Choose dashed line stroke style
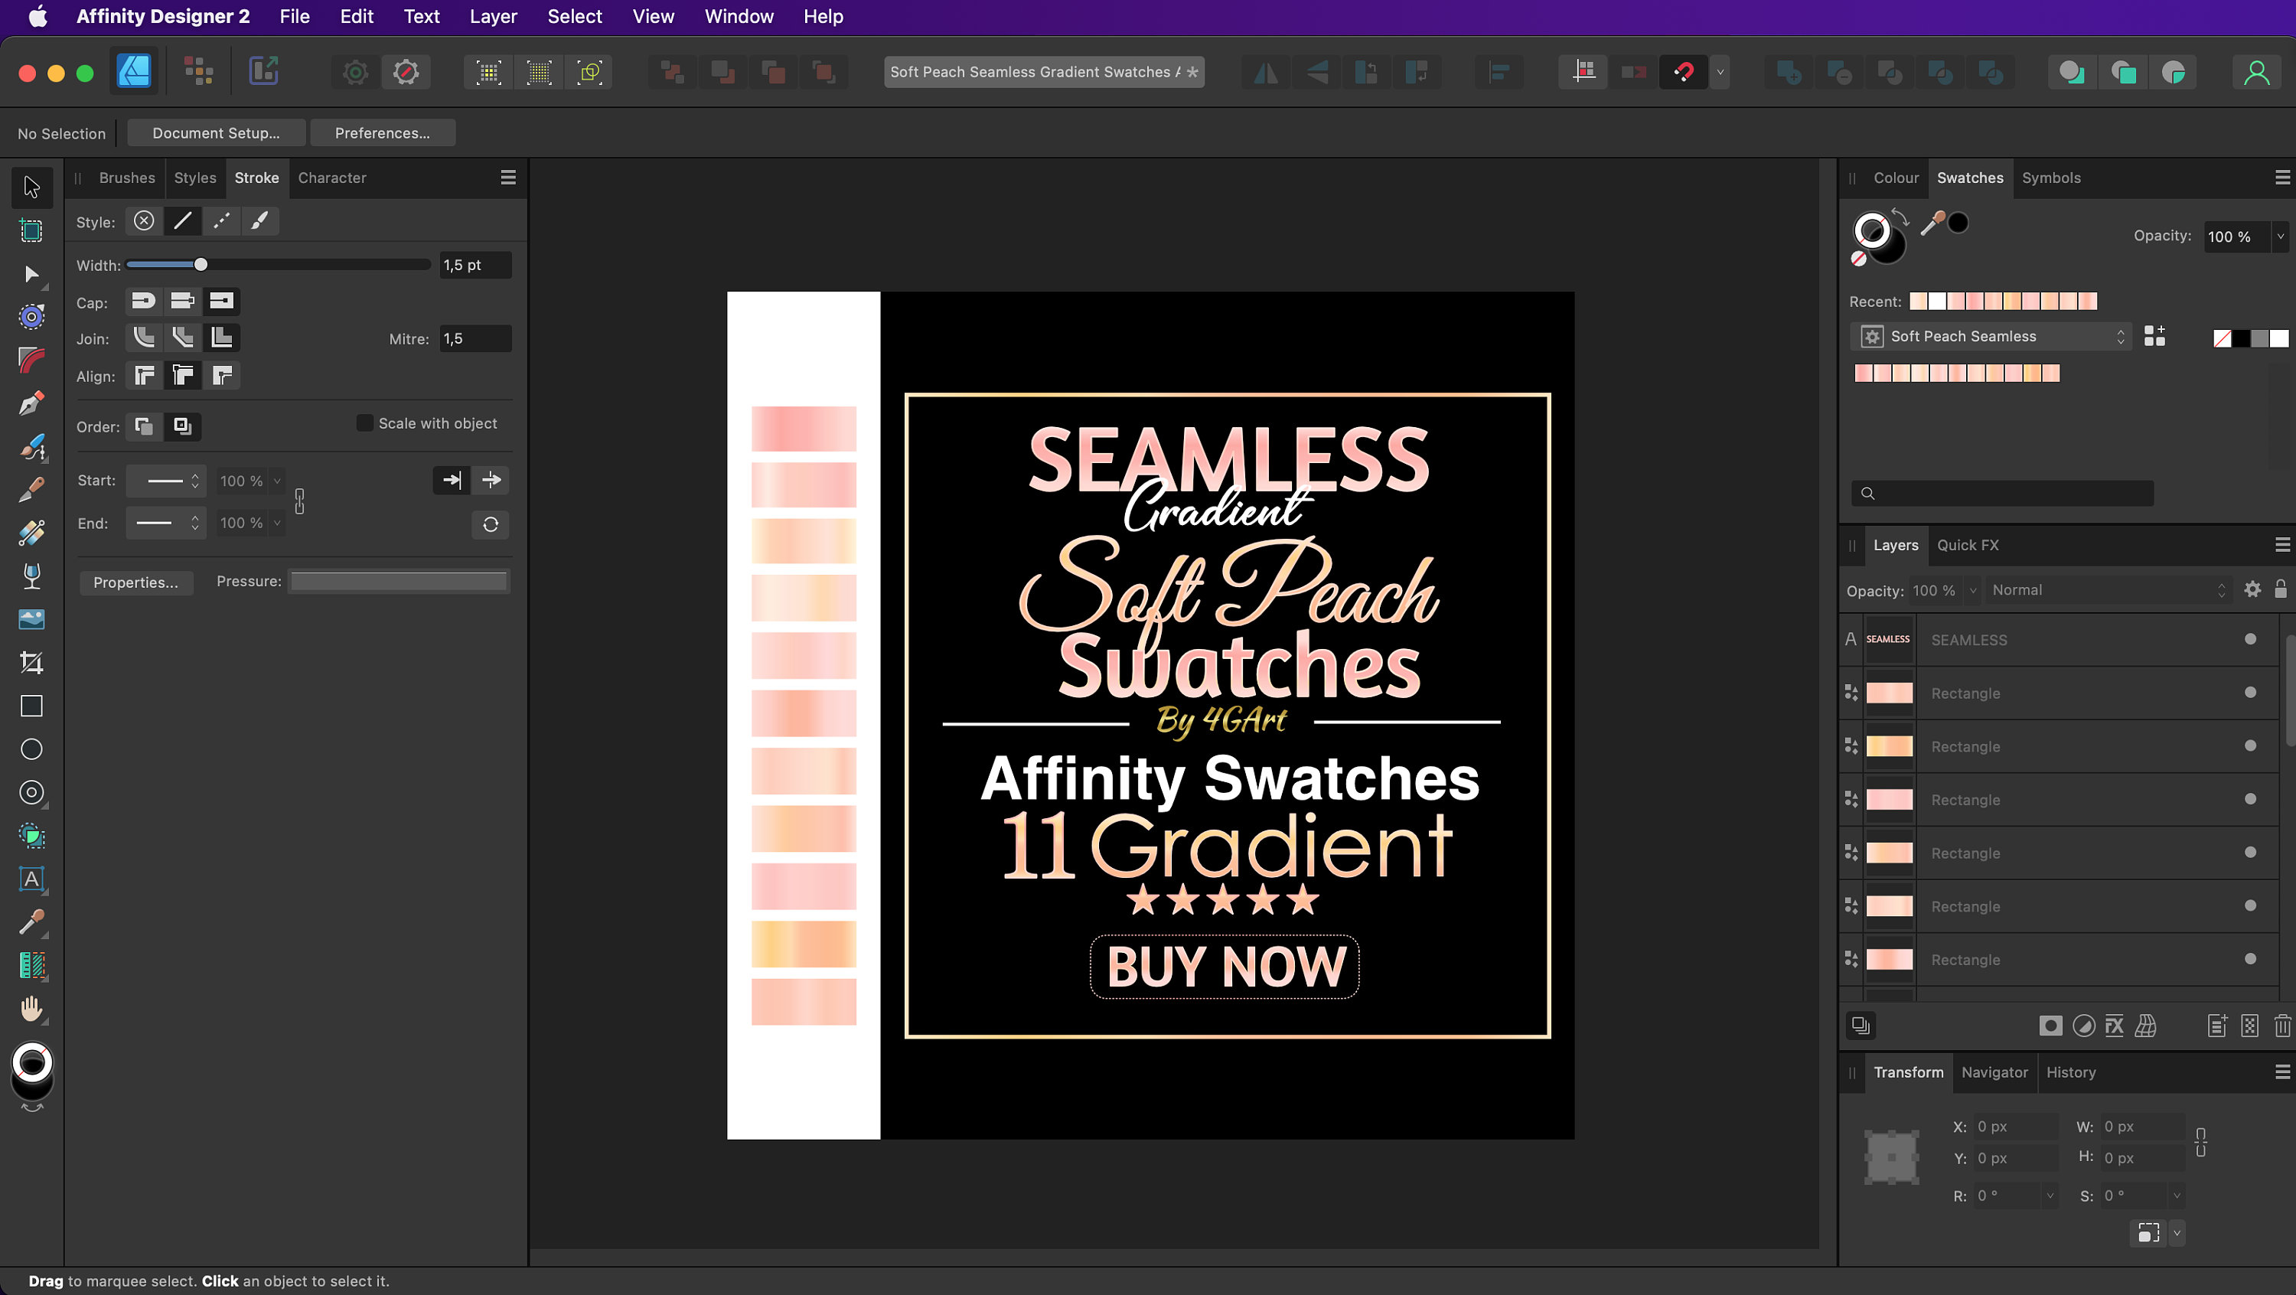Viewport: 2296px width, 1295px height. click(222, 221)
